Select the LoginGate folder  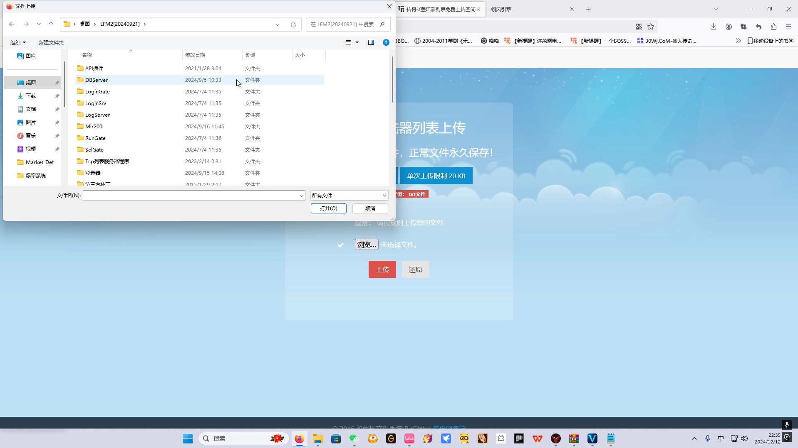tap(200, 91)
